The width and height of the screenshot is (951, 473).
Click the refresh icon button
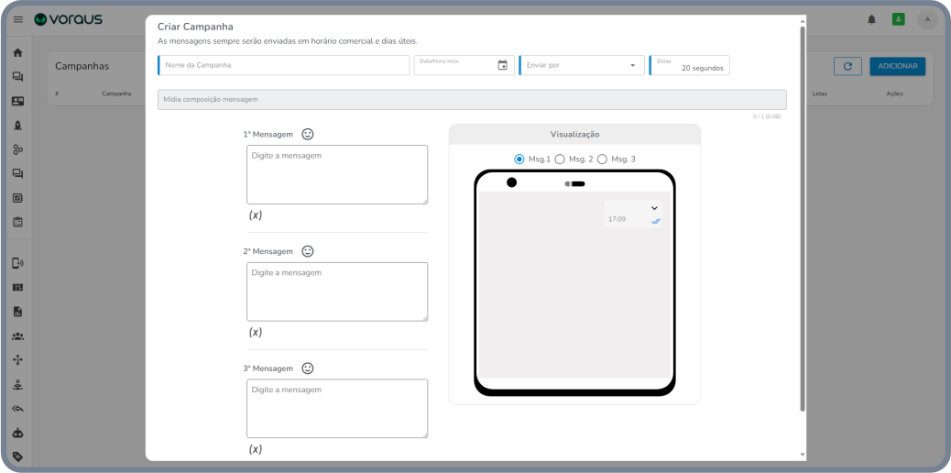coord(847,66)
